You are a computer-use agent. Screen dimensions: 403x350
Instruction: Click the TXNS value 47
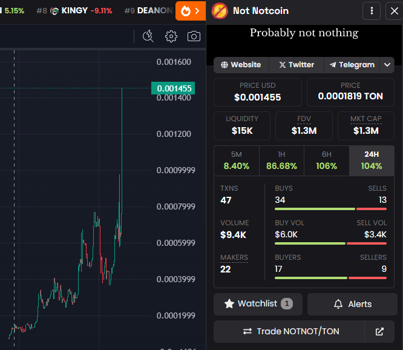point(226,200)
